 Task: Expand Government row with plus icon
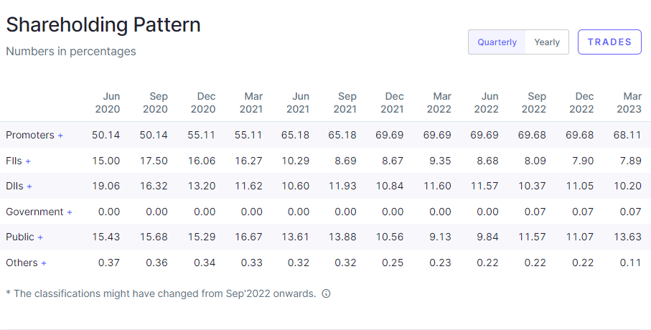tap(70, 212)
